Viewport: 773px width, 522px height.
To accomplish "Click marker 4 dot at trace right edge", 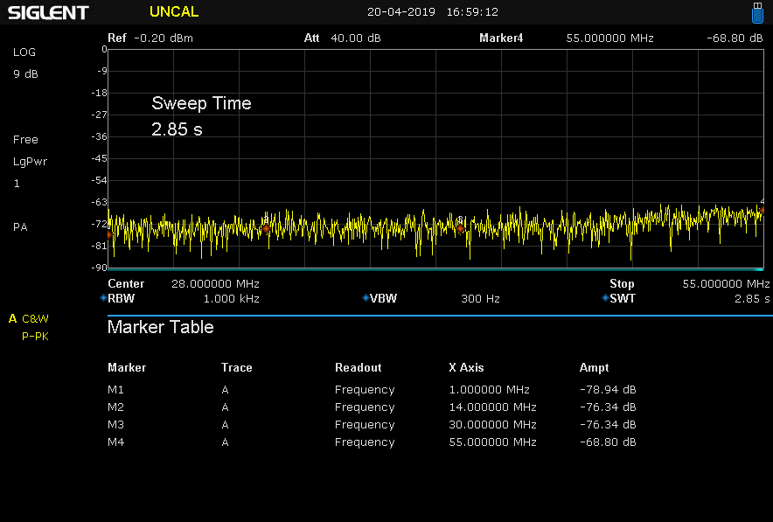I will (761, 211).
